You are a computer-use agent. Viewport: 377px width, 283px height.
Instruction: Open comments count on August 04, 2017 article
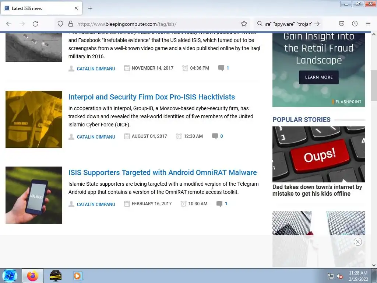tap(217, 136)
